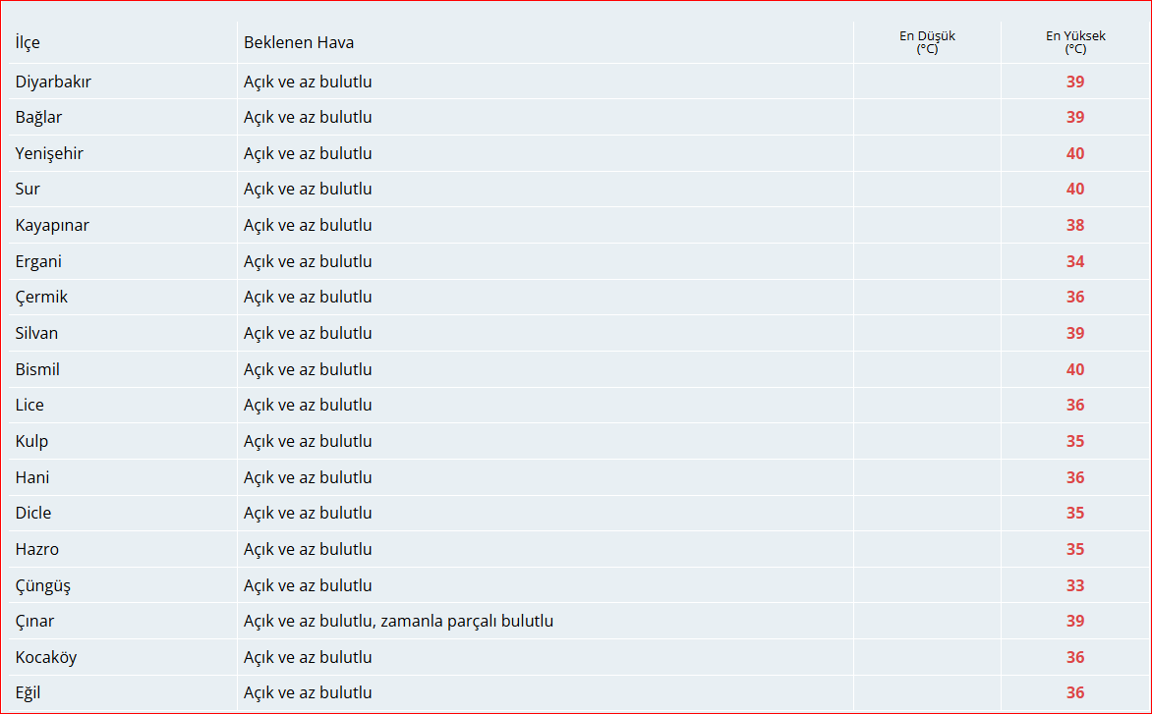Viewport: 1152px width, 714px height.
Task: Click the Hani district name
Action: (32, 478)
